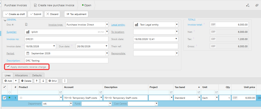Click the Invoice no field with DRC01
The width and height of the screenshot is (261, 109).
(x=66, y=39)
